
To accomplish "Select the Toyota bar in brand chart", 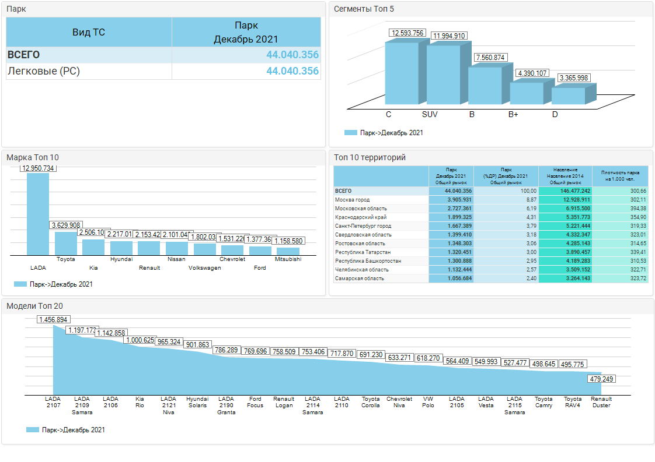I will coord(65,243).
